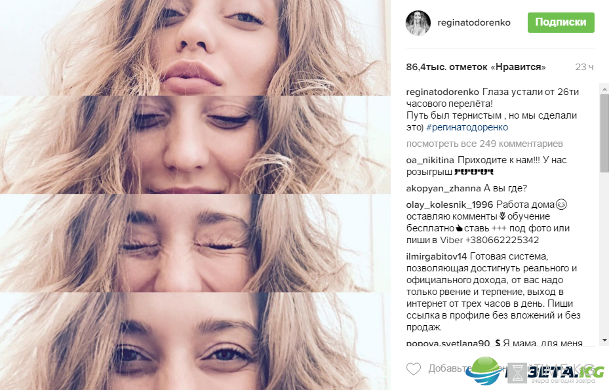The width and height of the screenshot is (609, 390).
Task: Open oa_nikitina commenter profile
Action: pyautogui.click(x=430, y=160)
